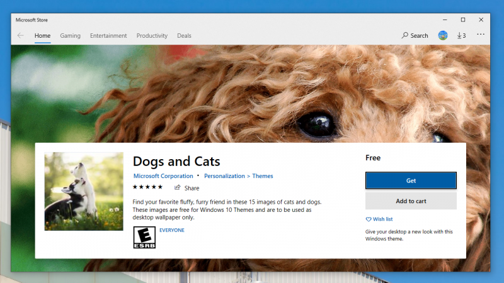The image size is (504, 283).
Task: Switch to the Entertainment tab
Action: click(x=108, y=36)
